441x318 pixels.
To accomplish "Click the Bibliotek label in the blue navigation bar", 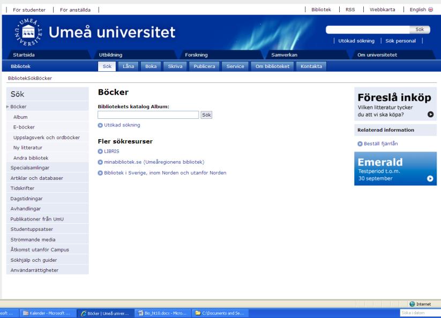I will [x=20, y=66].
